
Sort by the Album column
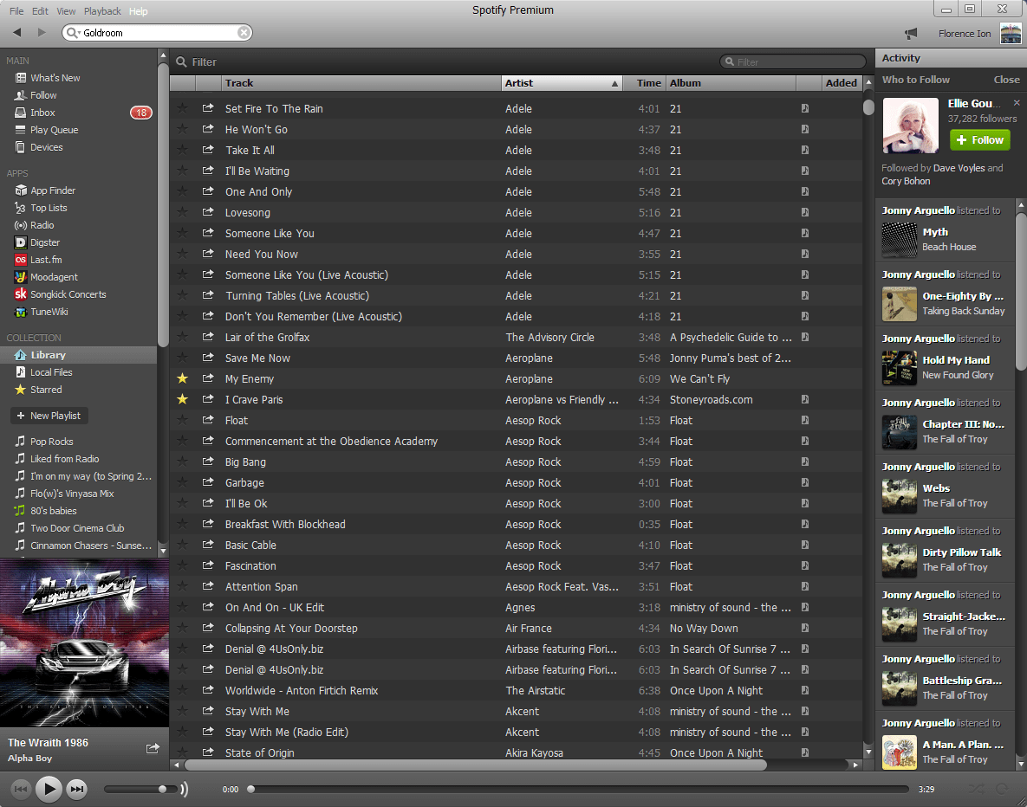point(731,83)
